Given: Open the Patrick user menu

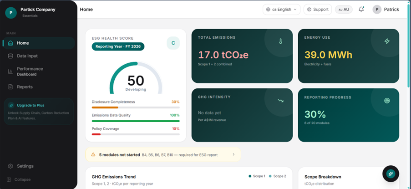Looking at the screenshot, I should pos(386,10).
